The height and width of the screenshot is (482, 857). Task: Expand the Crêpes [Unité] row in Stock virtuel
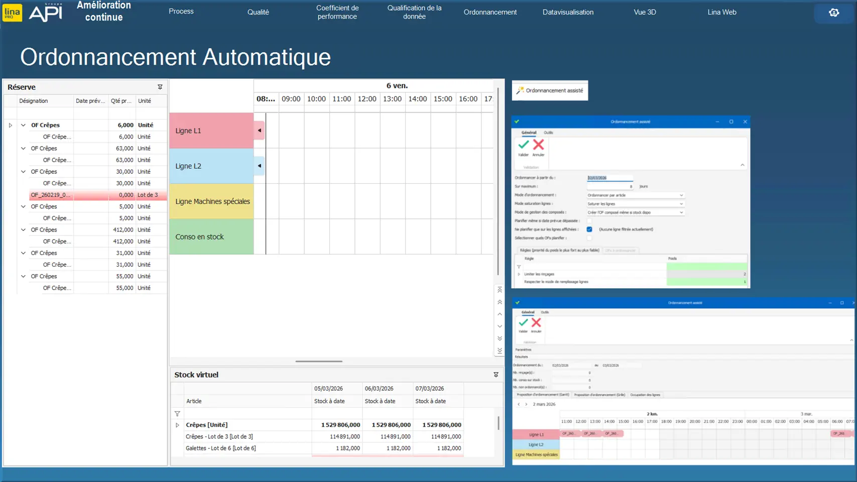pos(177,425)
